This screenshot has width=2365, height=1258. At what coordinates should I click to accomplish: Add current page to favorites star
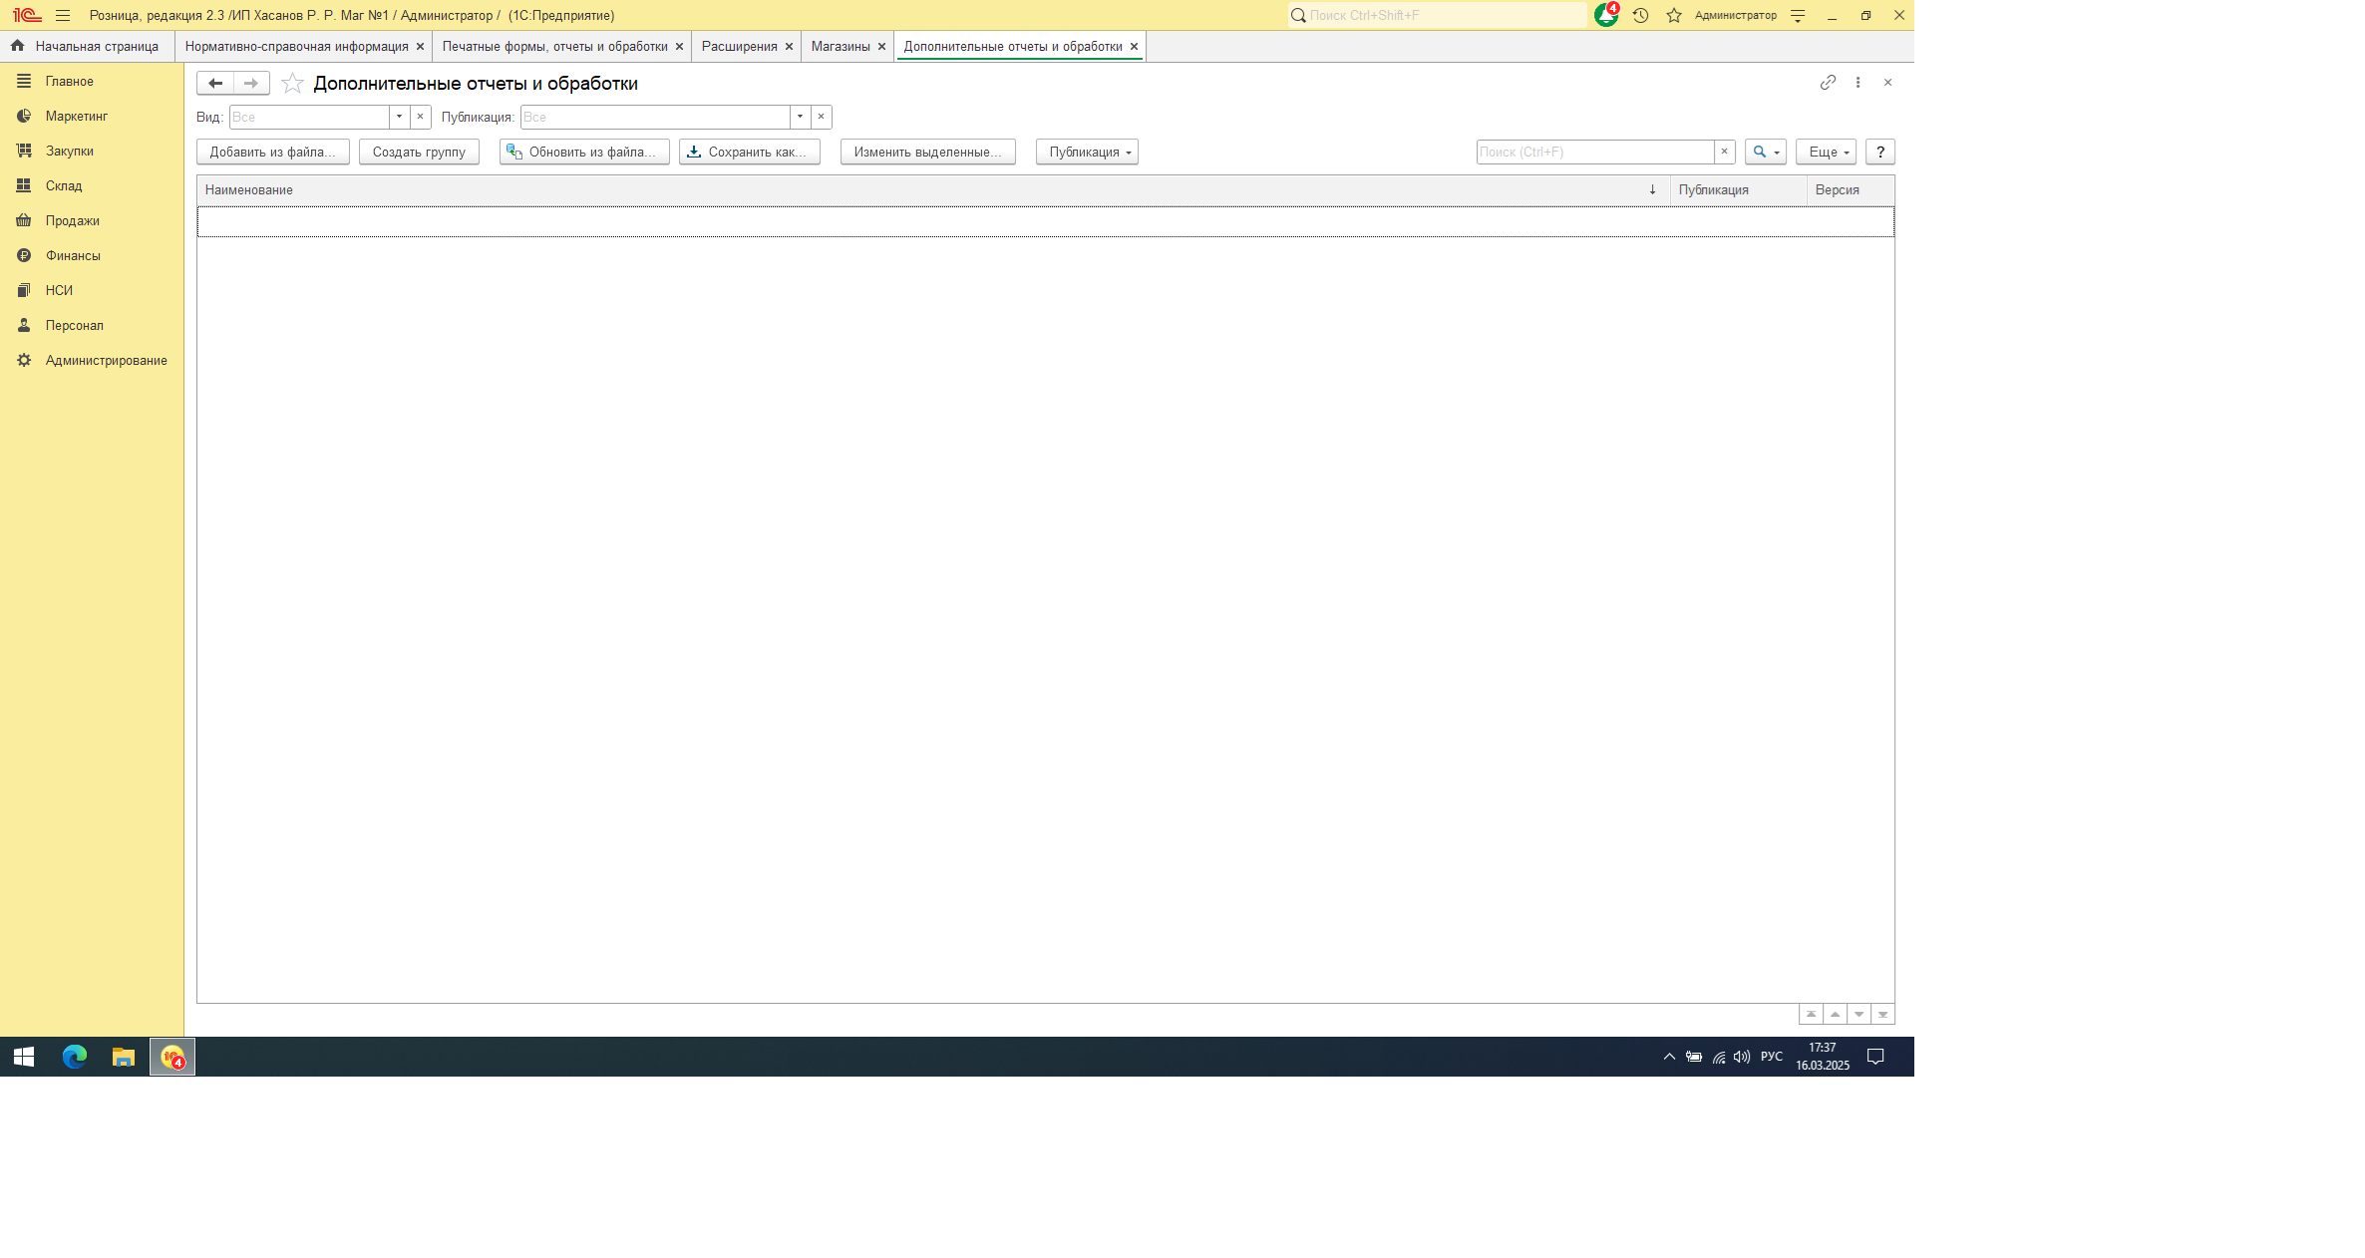[292, 84]
